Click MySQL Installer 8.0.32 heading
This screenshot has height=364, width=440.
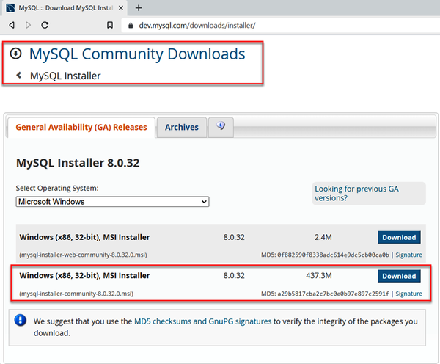[78, 163]
